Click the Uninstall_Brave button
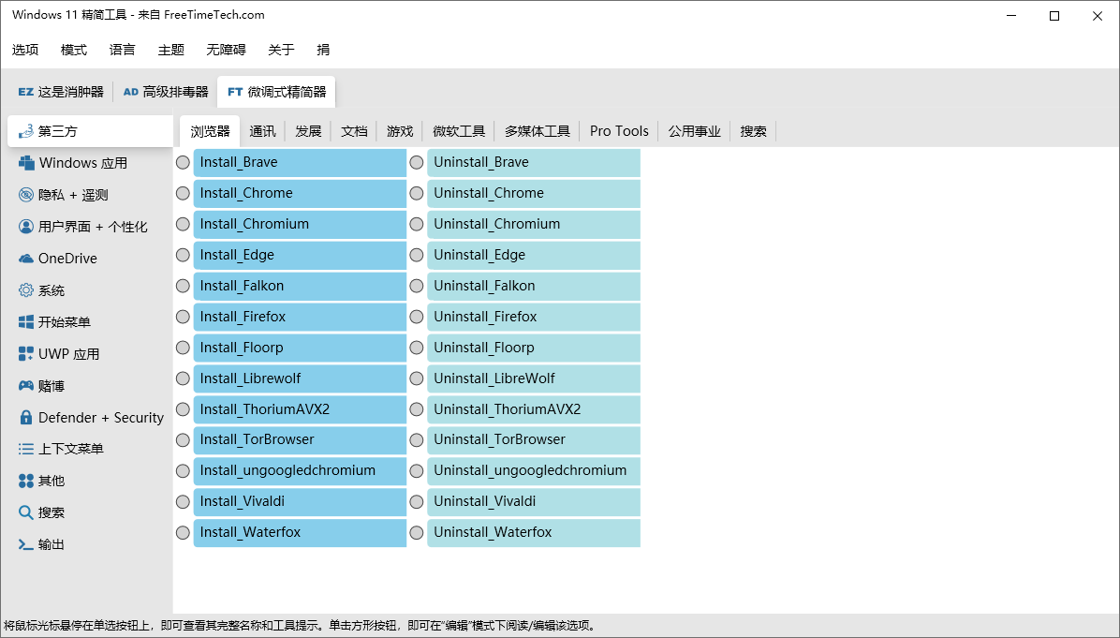This screenshot has height=638, width=1120. (533, 163)
